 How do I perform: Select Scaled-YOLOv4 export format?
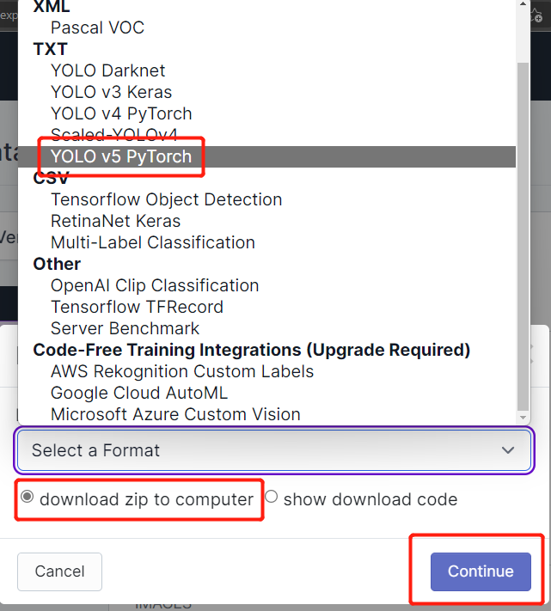click(x=113, y=135)
